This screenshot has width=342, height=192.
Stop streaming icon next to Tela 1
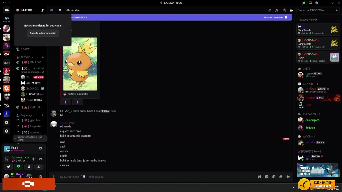41,149
